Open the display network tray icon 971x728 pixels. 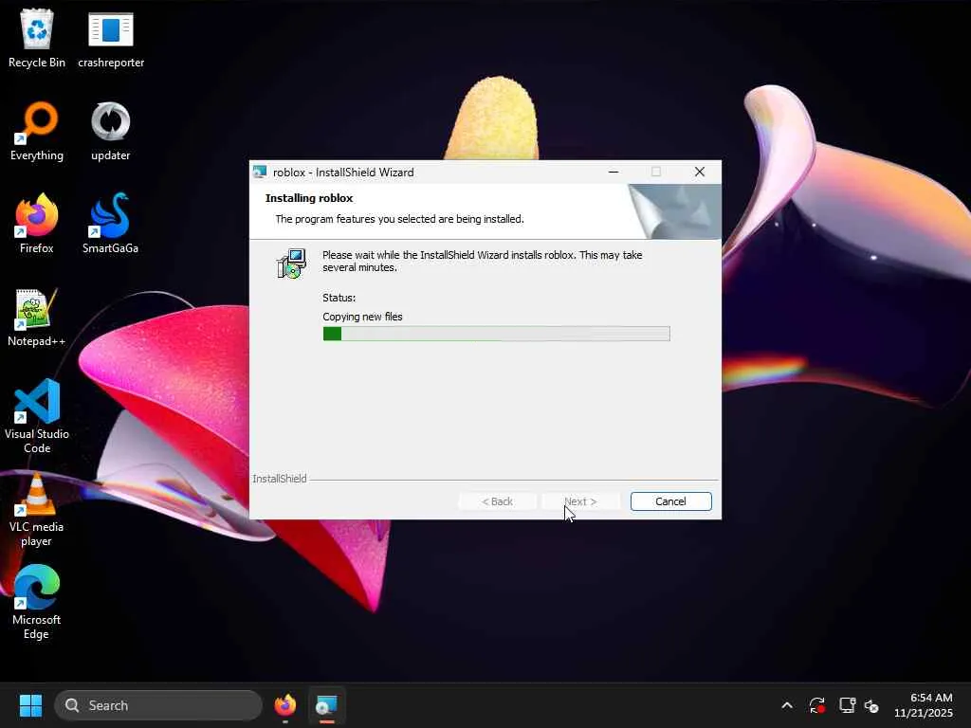point(847,705)
